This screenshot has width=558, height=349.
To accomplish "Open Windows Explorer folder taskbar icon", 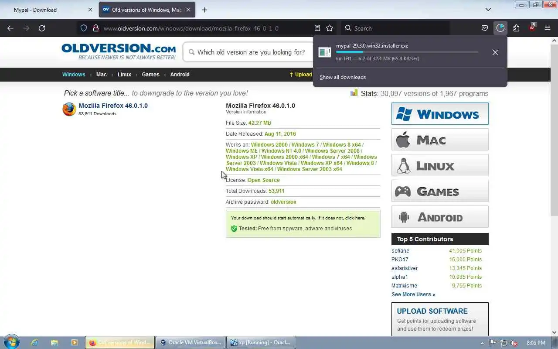I will [x=54, y=342].
